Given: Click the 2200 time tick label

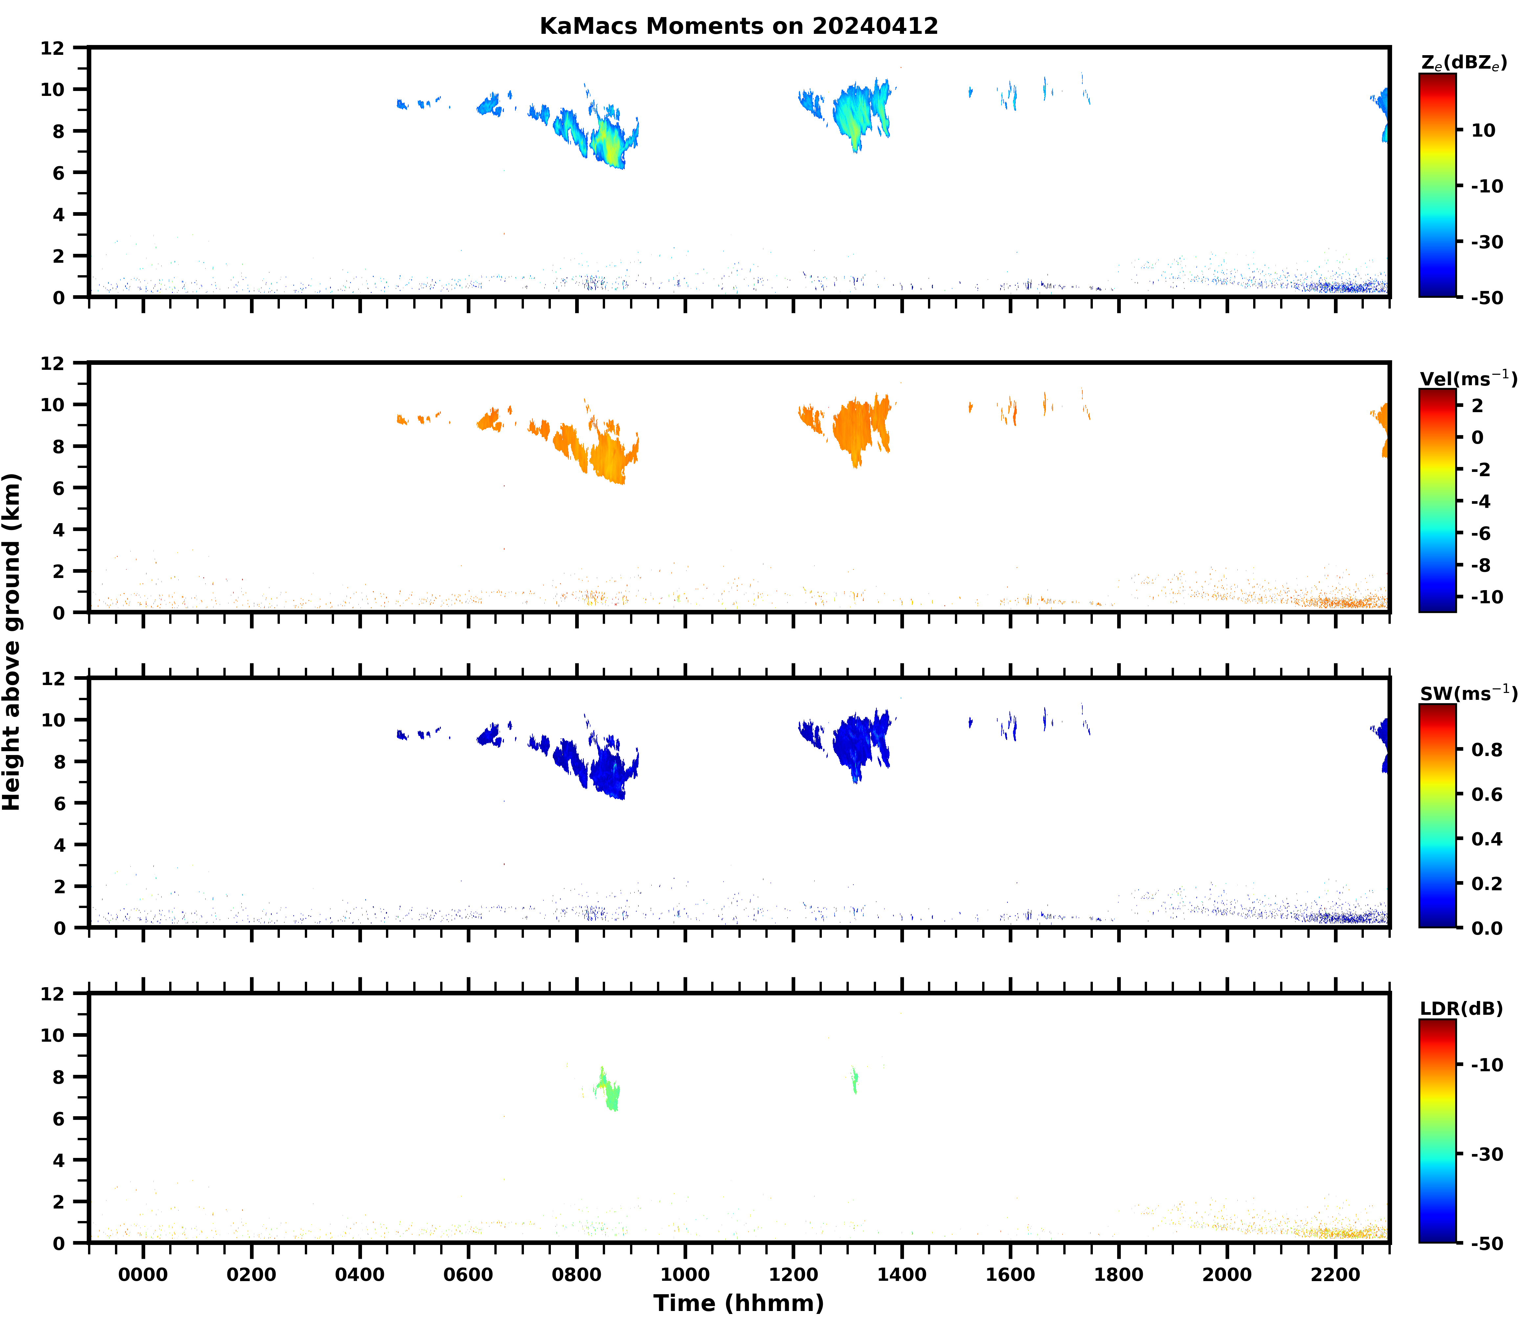Looking at the screenshot, I should pyautogui.click(x=1336, y=1275).
